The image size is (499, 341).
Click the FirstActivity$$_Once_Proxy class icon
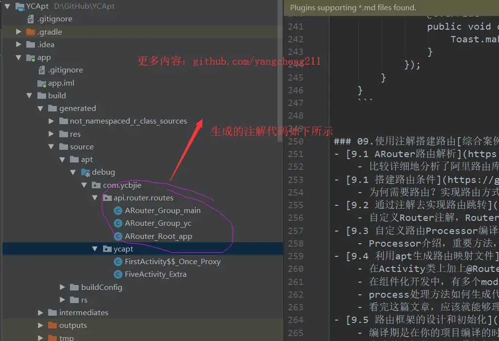click(x=118, y=262)
